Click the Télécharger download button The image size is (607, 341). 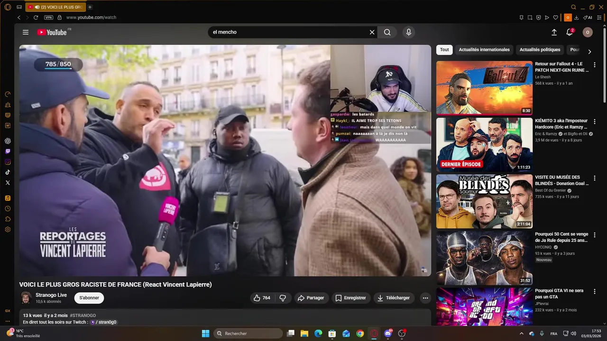click(x=394, y=298)
